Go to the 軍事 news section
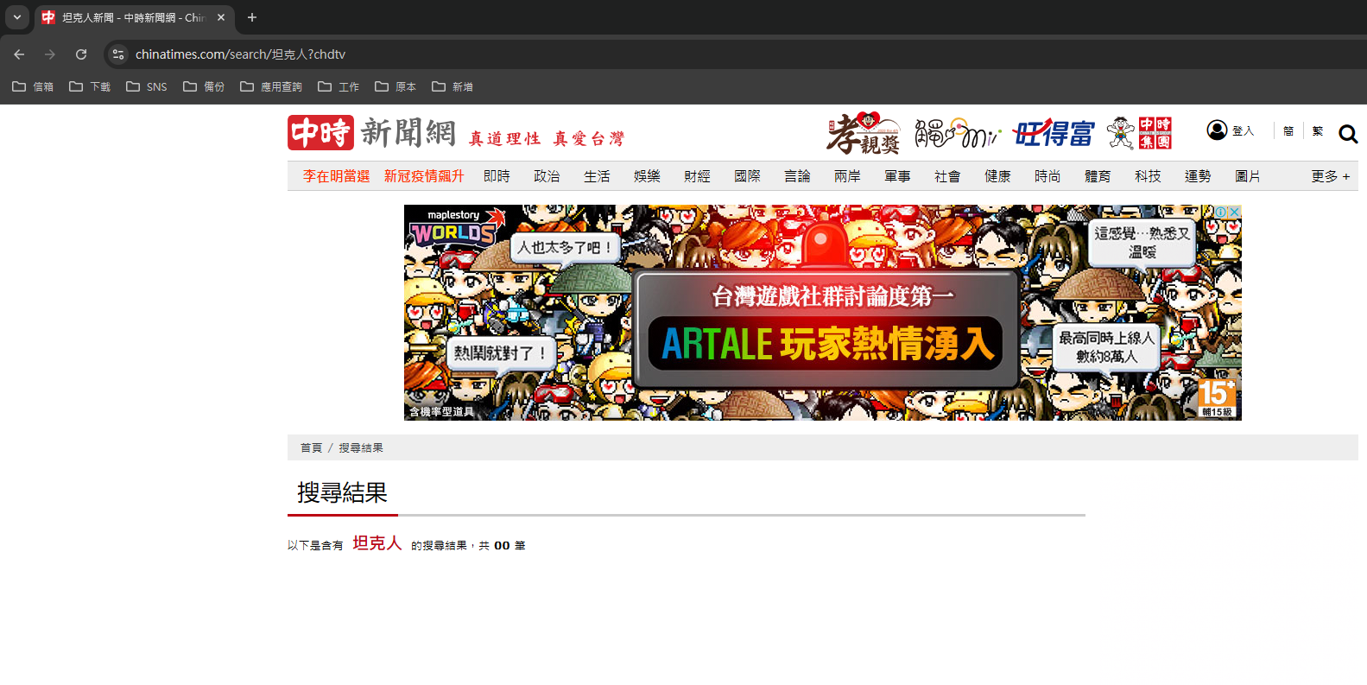This screenshot has height=685, width=1367. coord(897,176)
